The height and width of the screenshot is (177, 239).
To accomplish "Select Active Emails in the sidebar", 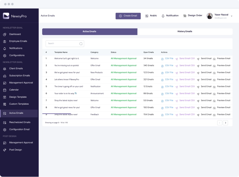I will pos(19,113).
